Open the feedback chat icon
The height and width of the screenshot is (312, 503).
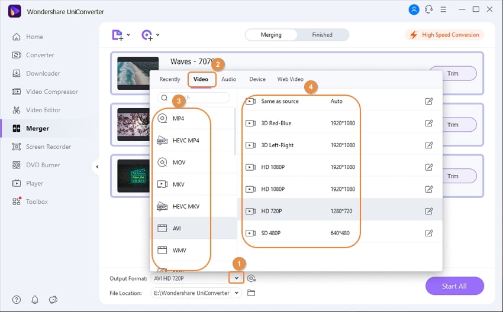coord(53,300)
